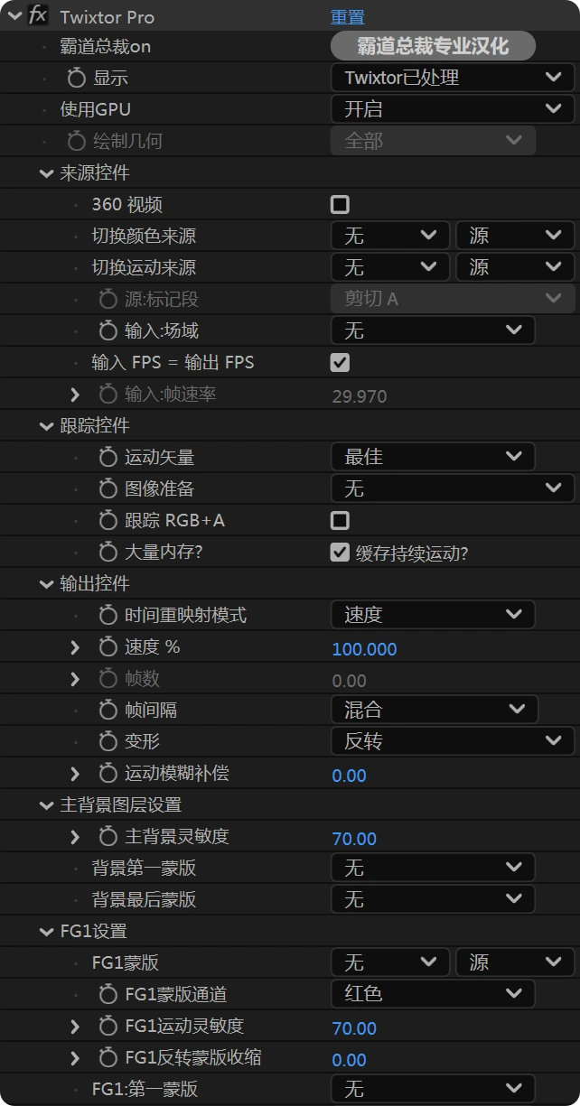This screenshot has width=580, height=1106.
Task: Click the 霸道总裁专业汉化 button
Action: pos(434,46)
